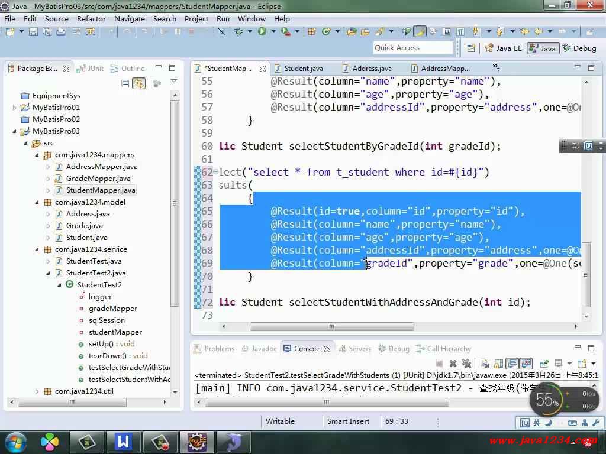The height and width of the screenshot is (454, 606).
Task: Switch to the Outline view tab
Action: click(x=128, y=69)
